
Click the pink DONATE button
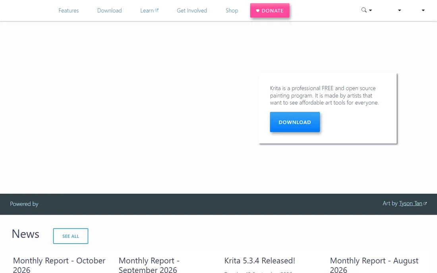(x=270, y=11)
